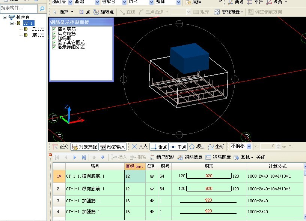Click 删除 delete row button

pyautogui.click(x=138, y=157)
